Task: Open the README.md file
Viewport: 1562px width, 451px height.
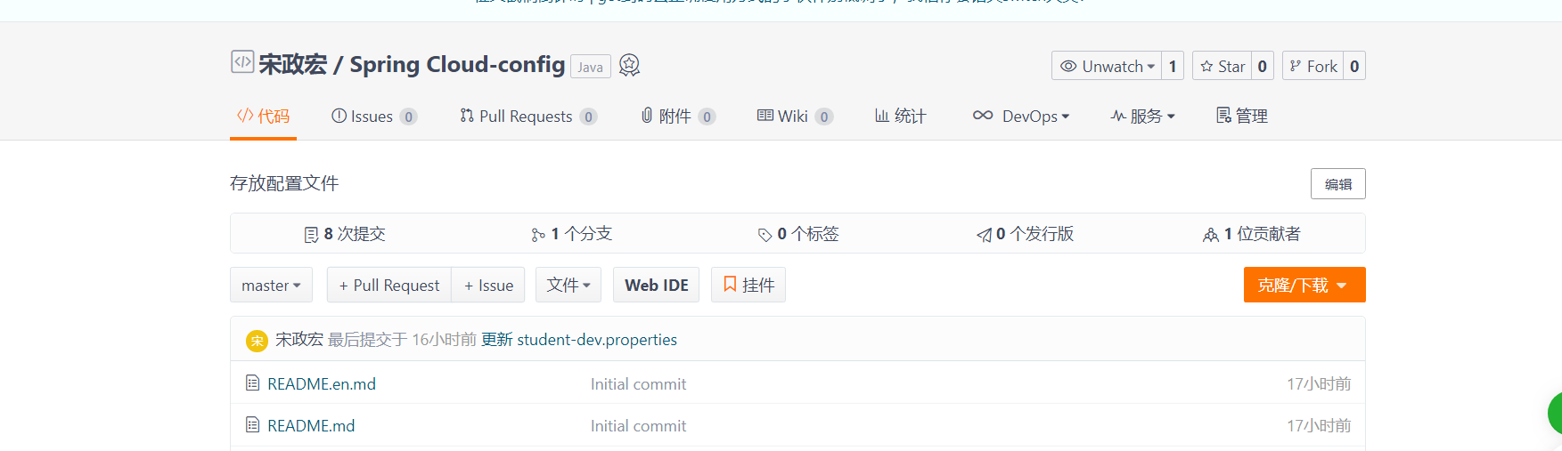Action: pos(311,425)
